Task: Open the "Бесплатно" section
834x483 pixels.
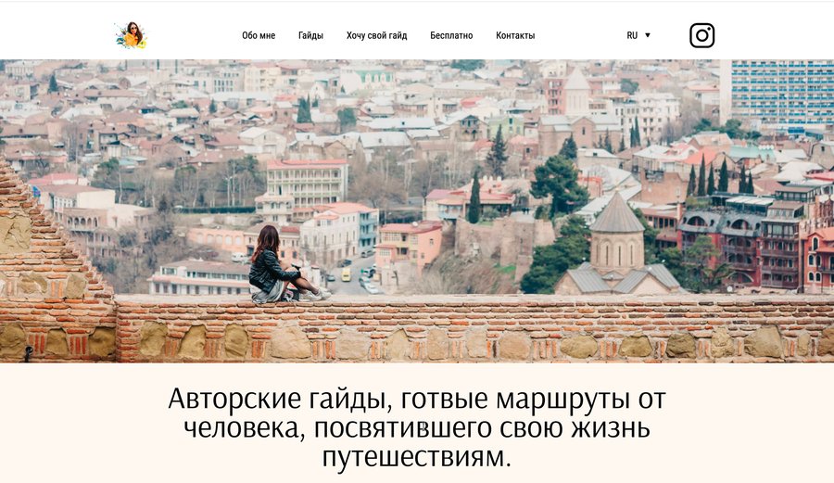Action: click(x=451, y=35)
